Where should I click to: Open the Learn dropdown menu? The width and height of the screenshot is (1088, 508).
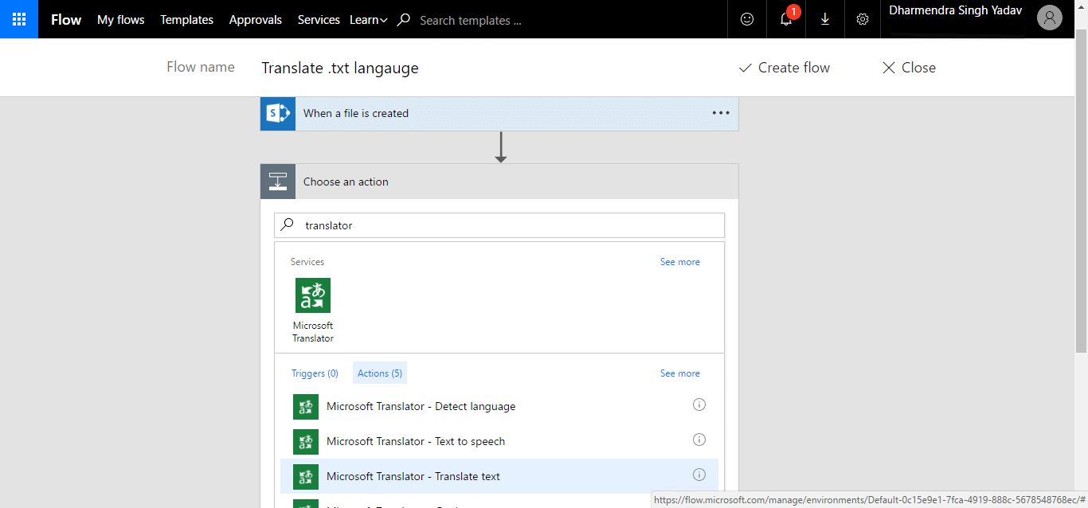pyautogui.click(x=369, y=20)
